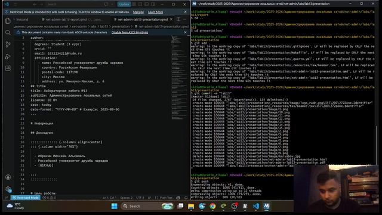Viewport: 382px width, 215px height.
Task: Close the net-admin-lab13-presentation.qmd tab
Action: [x=171, y=19]
